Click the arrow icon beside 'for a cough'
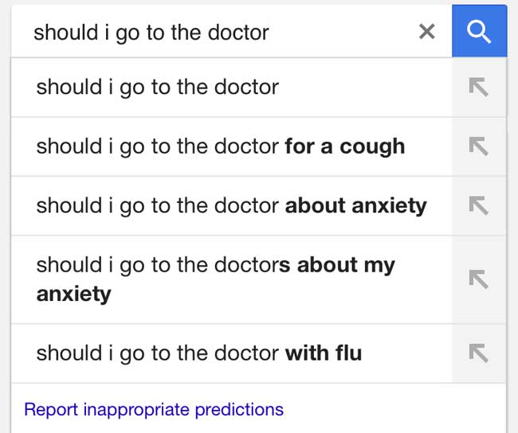This screenshot has width=518, height=433. pos(478,146)
